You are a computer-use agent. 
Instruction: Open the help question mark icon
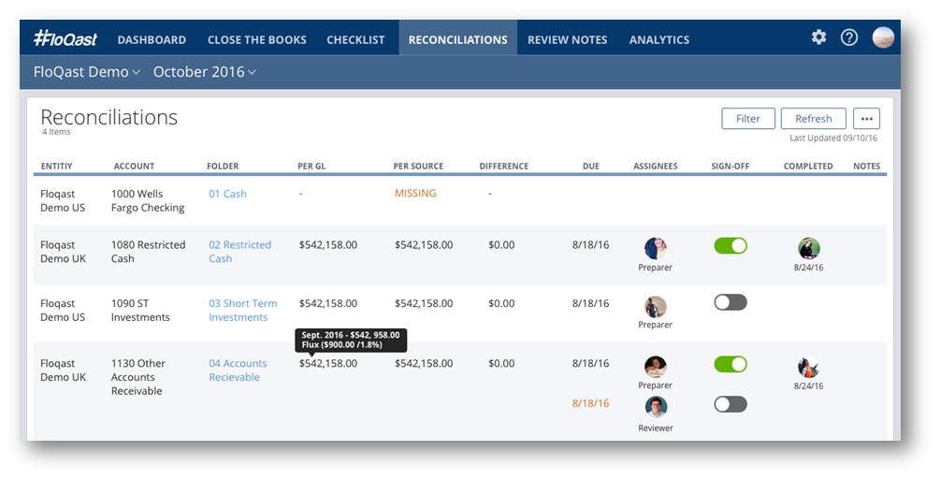pyautogui.click(x=849, y=37)
